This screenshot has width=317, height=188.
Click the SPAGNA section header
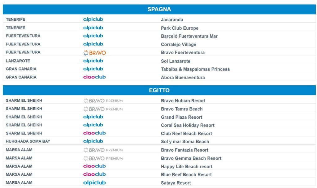(x=159, y=9)
